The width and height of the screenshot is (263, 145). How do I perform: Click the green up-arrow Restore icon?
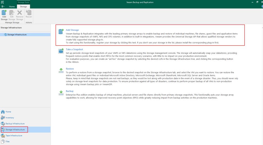pos(61,70)
